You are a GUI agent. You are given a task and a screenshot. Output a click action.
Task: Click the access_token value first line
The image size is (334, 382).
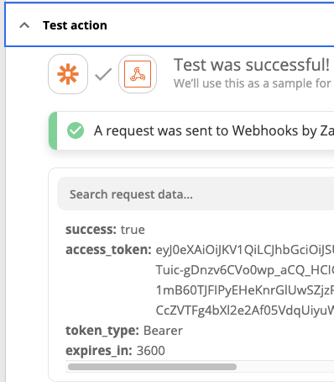pyautogui.click(x=245, y=250)
